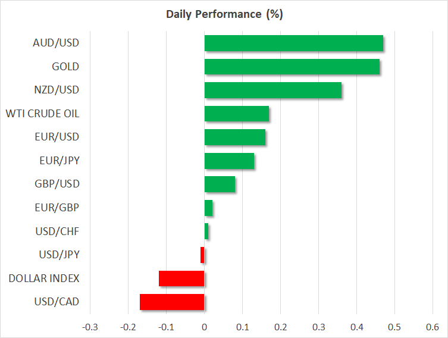Viewport: 448px width, 338px height.
Task: Click the red USD/CAD bar
Action: point(172,302)
